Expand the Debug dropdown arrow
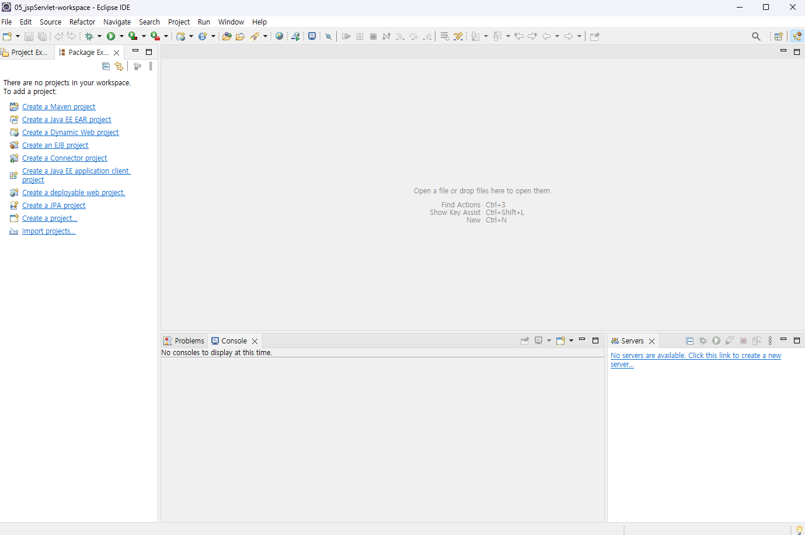This screenshot has width=805, height=535. pyautogui.click(x=99, y=36)
